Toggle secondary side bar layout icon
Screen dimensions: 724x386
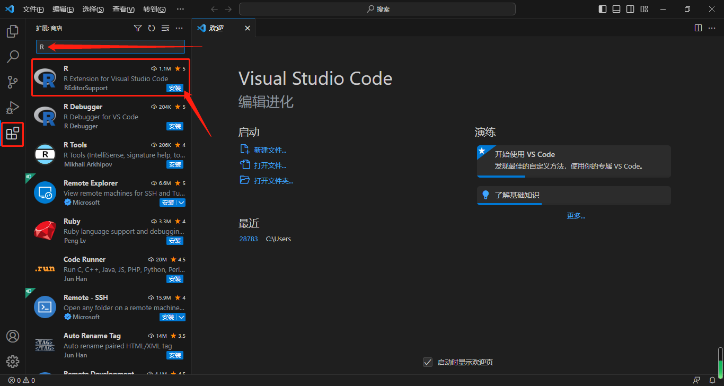point(630,9)
